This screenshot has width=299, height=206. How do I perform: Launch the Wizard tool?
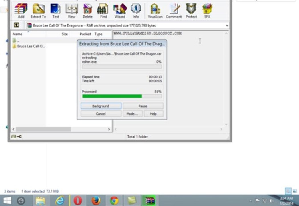(120, 11)
